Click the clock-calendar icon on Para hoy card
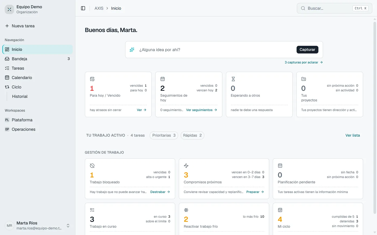The width and height of the screenshot is (377, 235). click(92, 79)
